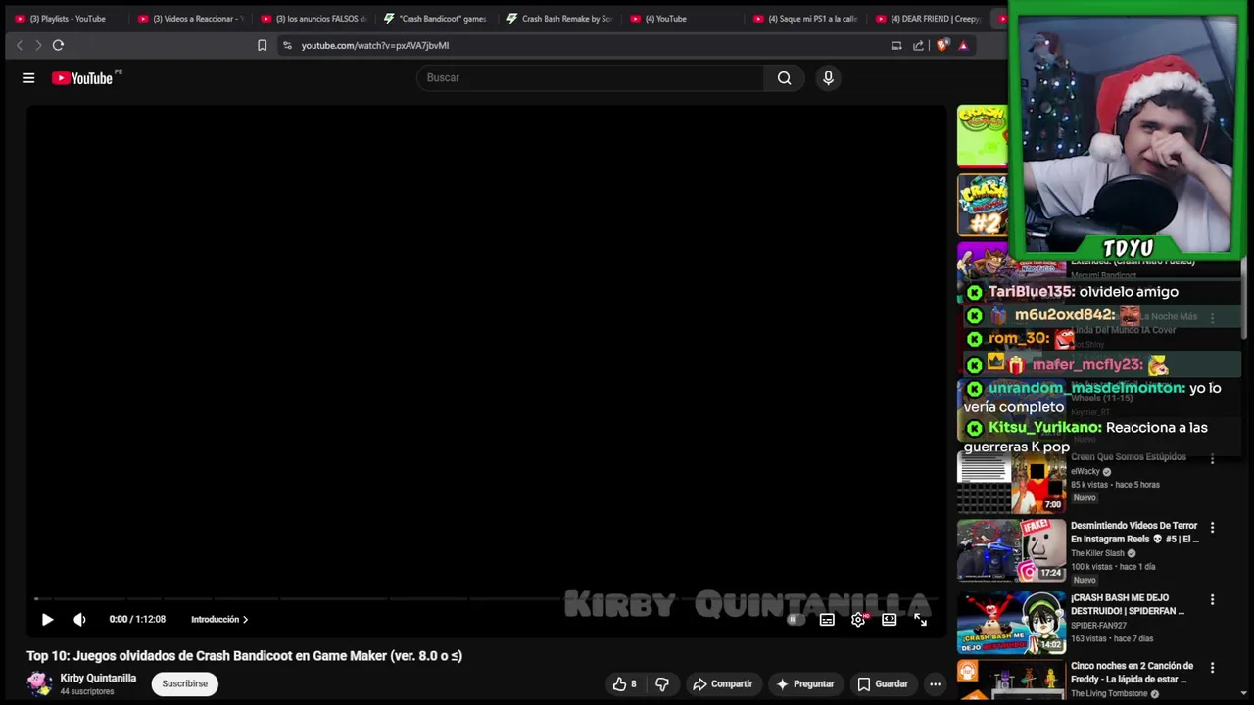
Task: Switch to the Crash Bash Remake tab
Action: [x=559, y=18]
